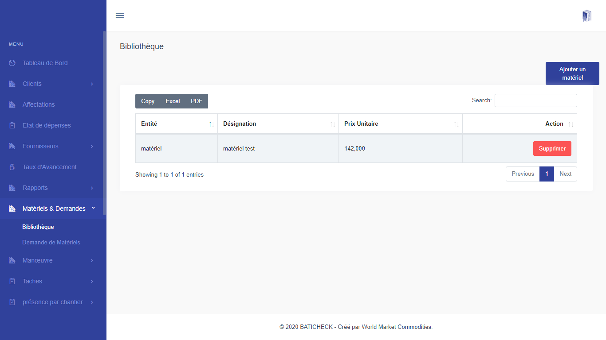The height and width of the screenshot is (340, 606).
Task: Collapse the Matériels & Demandes menu
Action: coord(93,208)
